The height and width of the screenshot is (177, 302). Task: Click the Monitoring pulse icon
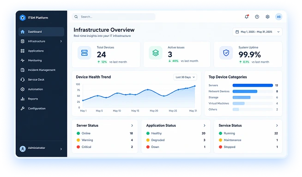pyautogui.click(x=23, y=60)
